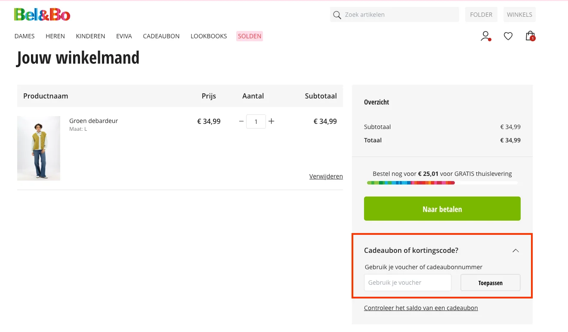The height and width of the screenshot is (332, 568).
Task: Open the DAMES navigation menu
Action: tap(25, 36)
